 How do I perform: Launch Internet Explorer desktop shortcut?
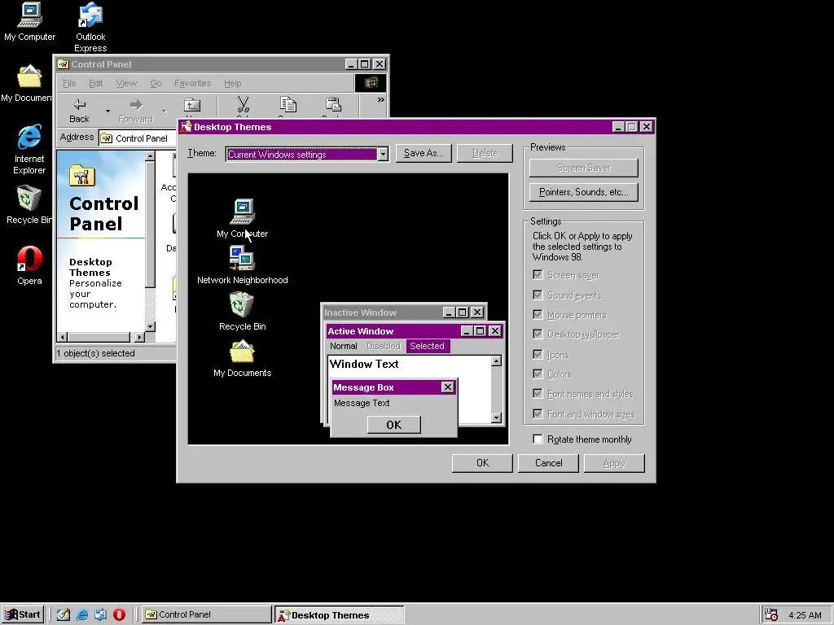click(x=29, y=137)
